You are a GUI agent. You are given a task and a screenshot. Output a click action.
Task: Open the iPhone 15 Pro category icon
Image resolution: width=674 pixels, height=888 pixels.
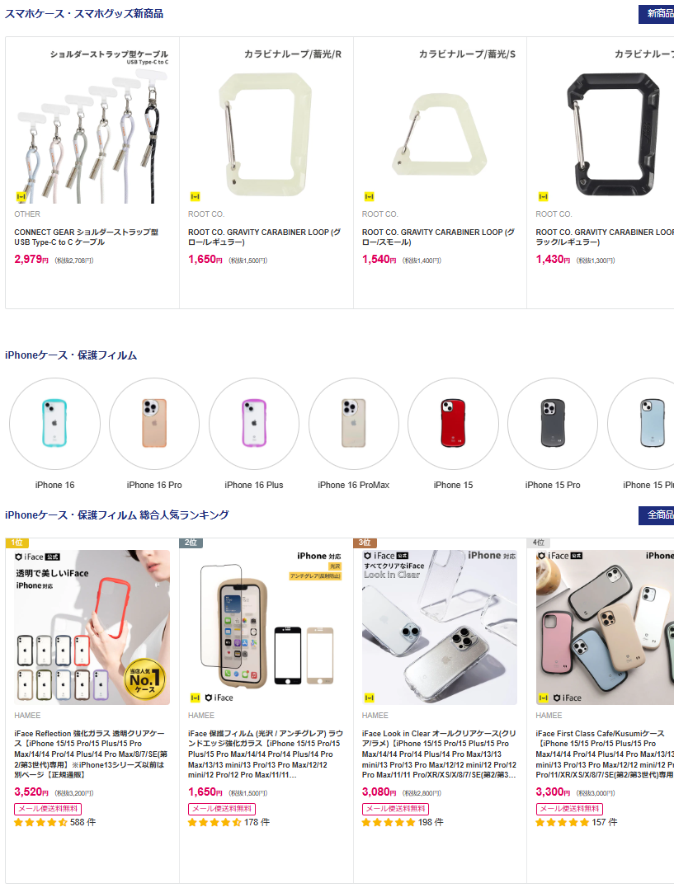coord(553,423)
